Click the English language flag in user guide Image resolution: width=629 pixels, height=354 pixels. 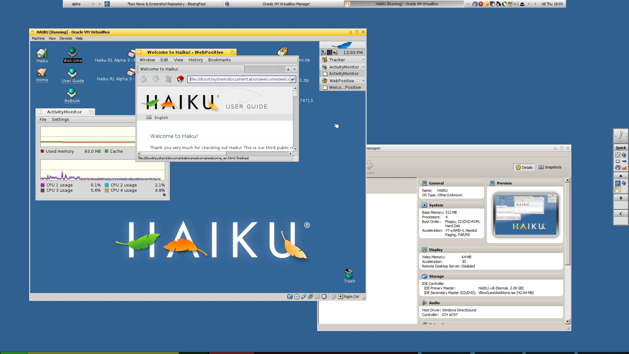149,117
